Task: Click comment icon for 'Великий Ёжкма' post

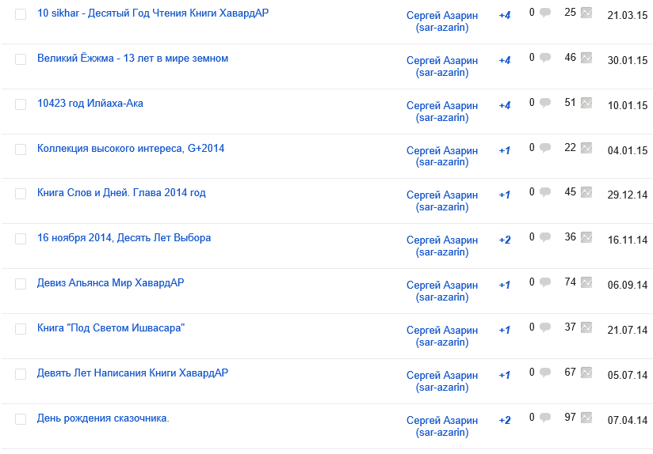Action: (x=545, y=58)
